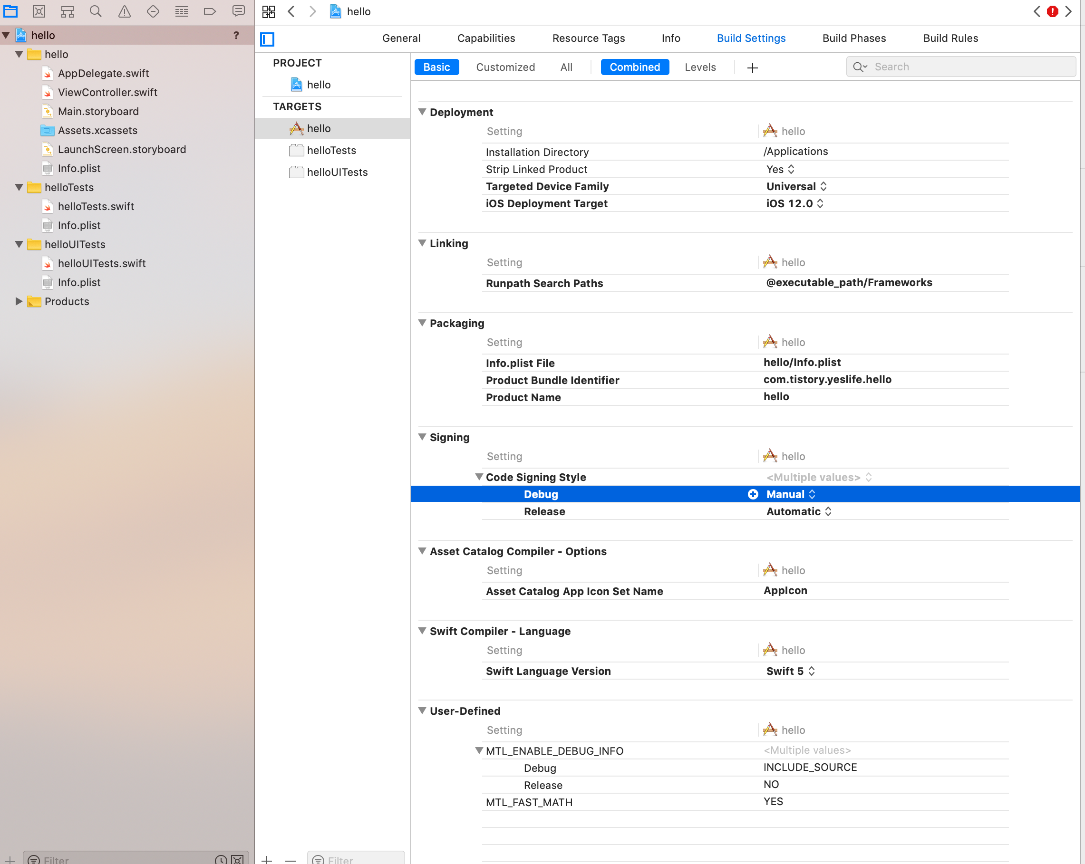The height and width of the screenshot is (864, 1085).
Task: Change the Swift Language Version stepper
Action: (x=811, y=671)
